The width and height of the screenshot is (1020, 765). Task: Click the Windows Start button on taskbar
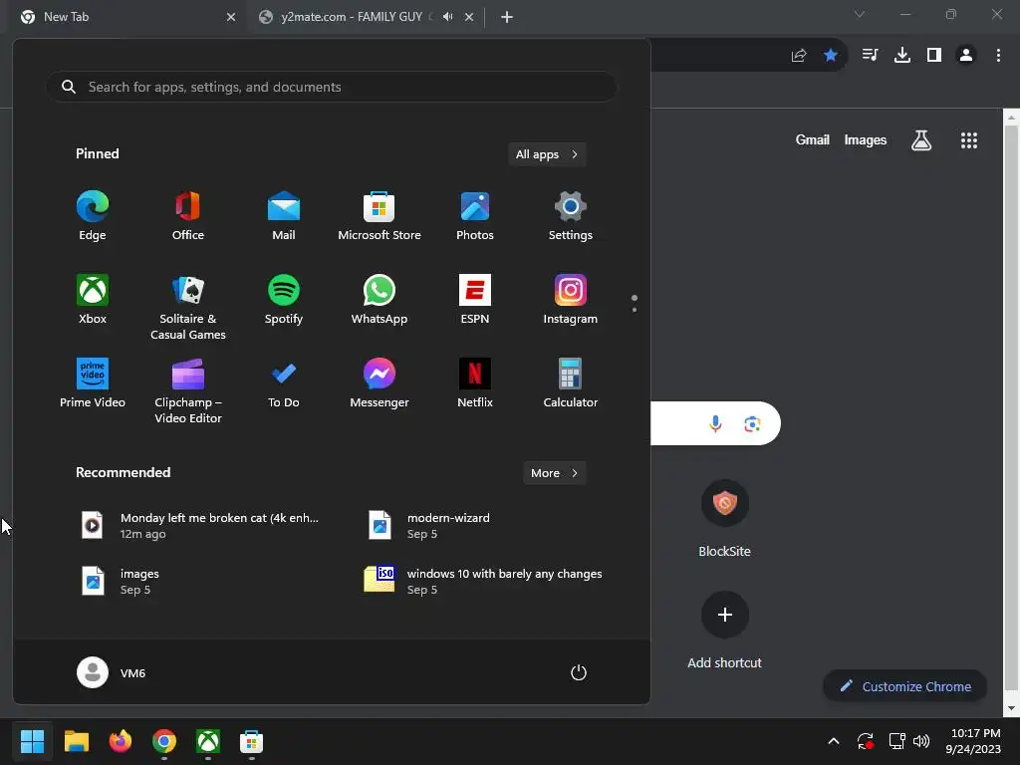[32, 741]
